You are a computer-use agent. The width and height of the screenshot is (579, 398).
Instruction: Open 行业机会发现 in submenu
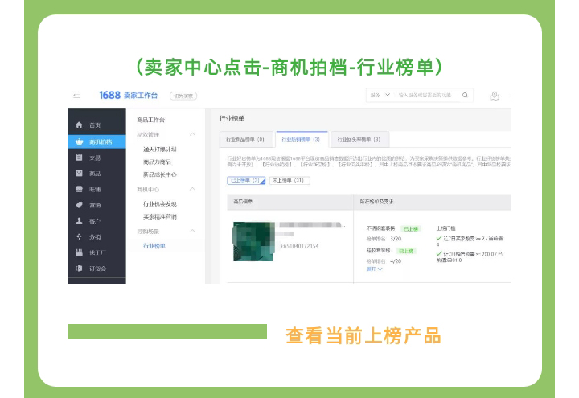point(160,204)
